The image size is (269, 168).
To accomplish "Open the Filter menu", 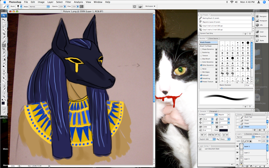I will click(68, 2).
